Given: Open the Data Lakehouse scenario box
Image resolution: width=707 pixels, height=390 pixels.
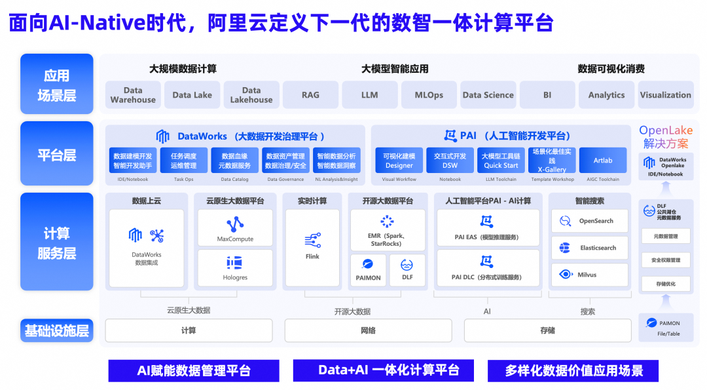Looking at the screenshot, I should point(251,95).
